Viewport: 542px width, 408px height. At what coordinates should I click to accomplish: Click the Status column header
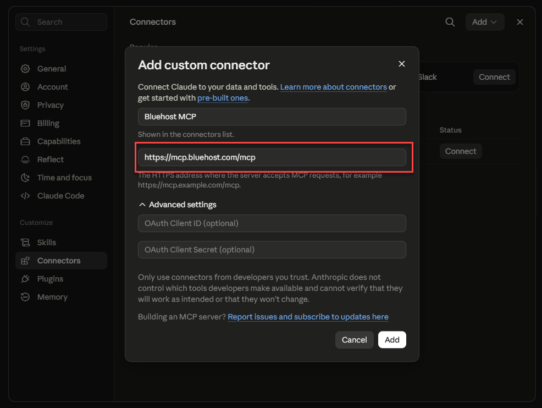(450, 130)
